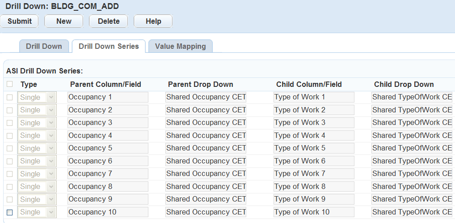Open the Value Mapping tab
This screenshot has height=223, width=455.
[180, 46]
